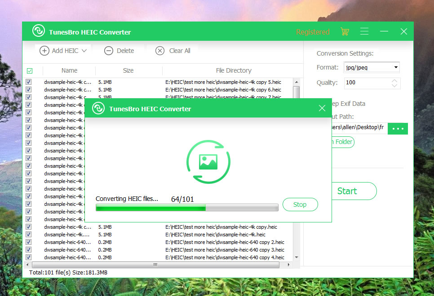Uncheck the row for dwsample-heic-4k copy 5.heic
Viewport: 434px width, 296px height.
click(28, 82)
